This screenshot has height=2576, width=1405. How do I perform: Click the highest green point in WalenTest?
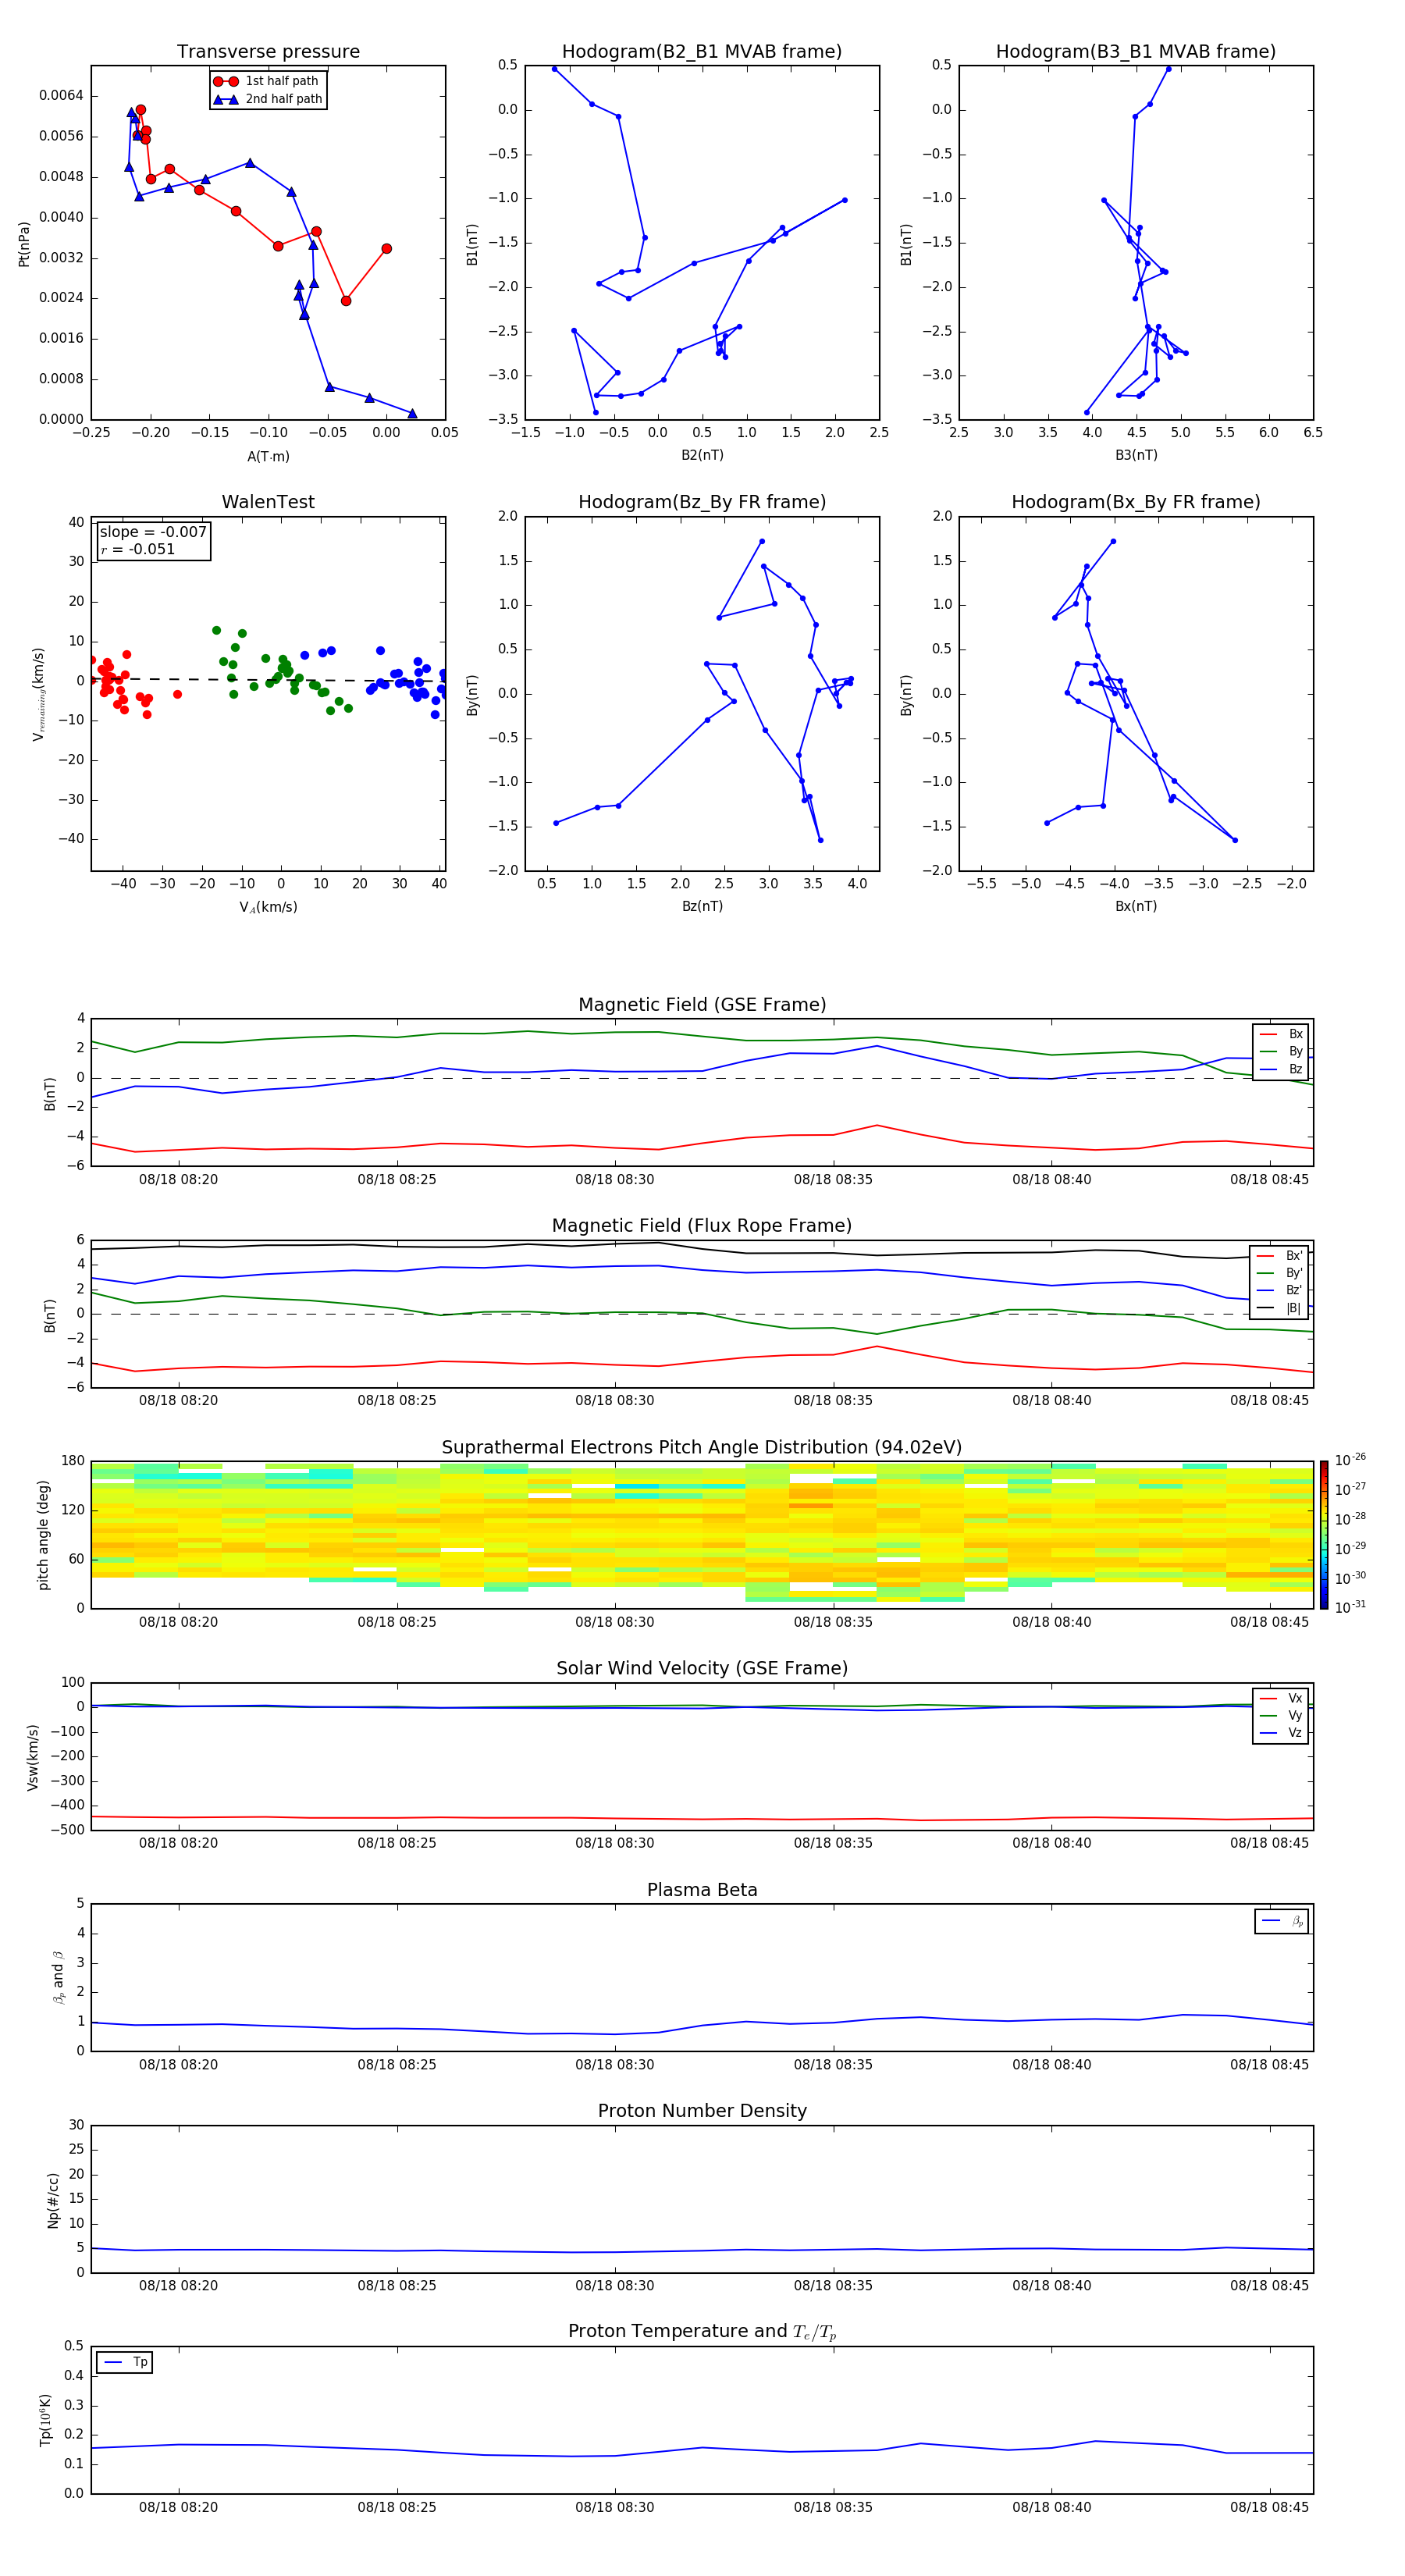click(x=216, y=631)
